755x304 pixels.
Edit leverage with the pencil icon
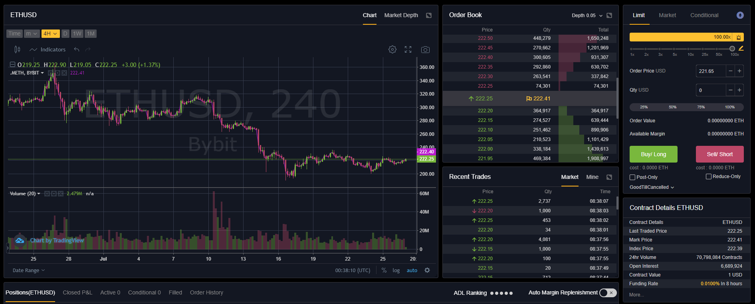point(741,48)
